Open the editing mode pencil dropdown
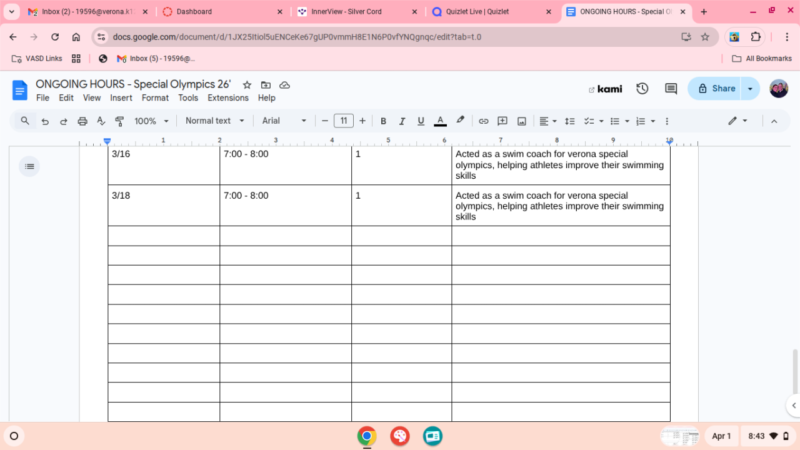800x450 pixels. click(738, 121)
